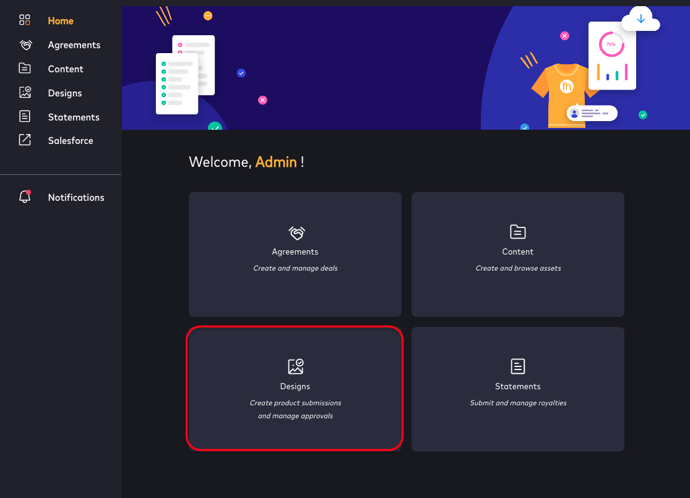Click 'and manage approvals' text

[x=295, y=416]
